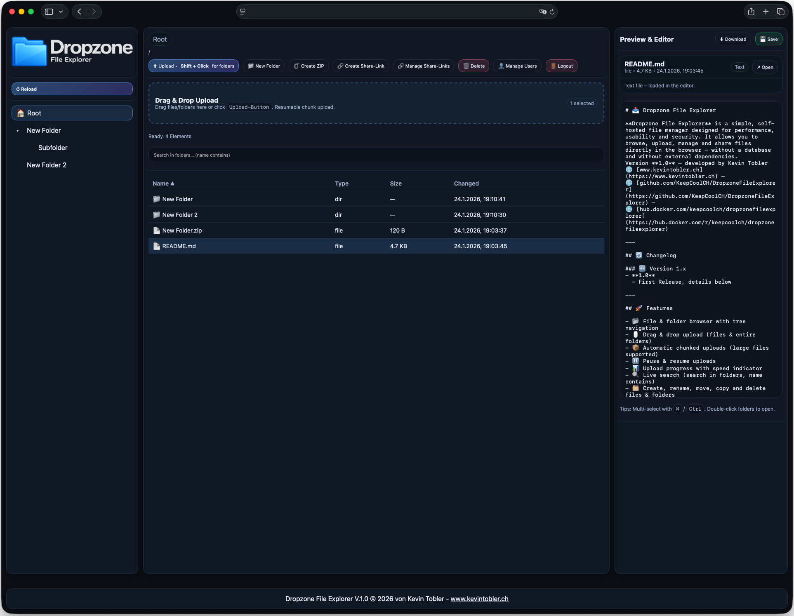This screenshot has height=616, width=794.
Task: Click the Upload icon in the toolbar
Action: [x=156, y=66]
